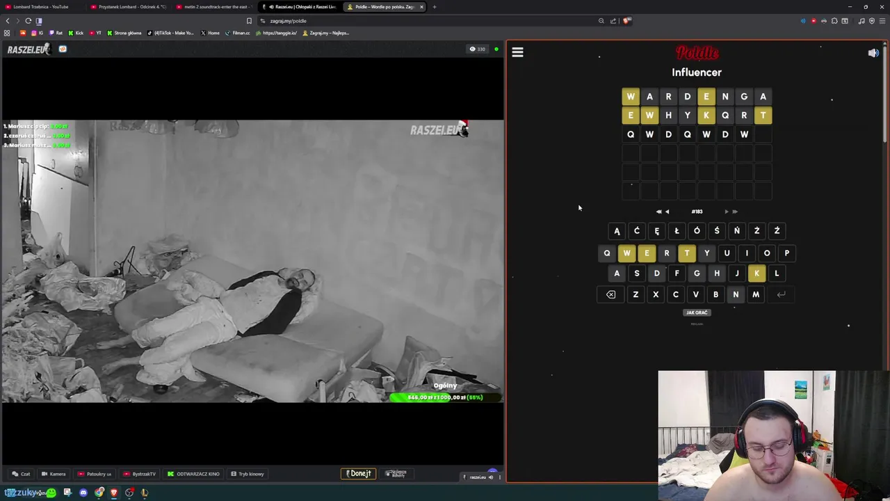Switch to metin 2 soundtrack tab

click(x=214, y=7)
